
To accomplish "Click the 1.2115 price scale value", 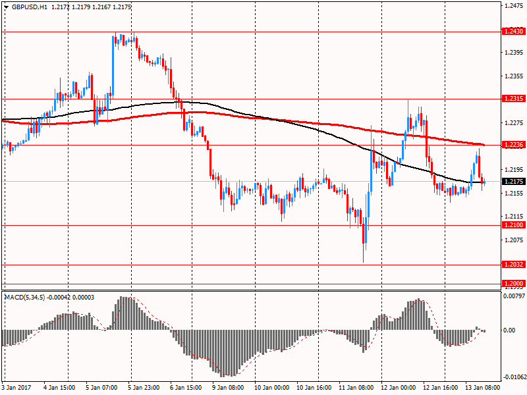I will click(514, 217).
